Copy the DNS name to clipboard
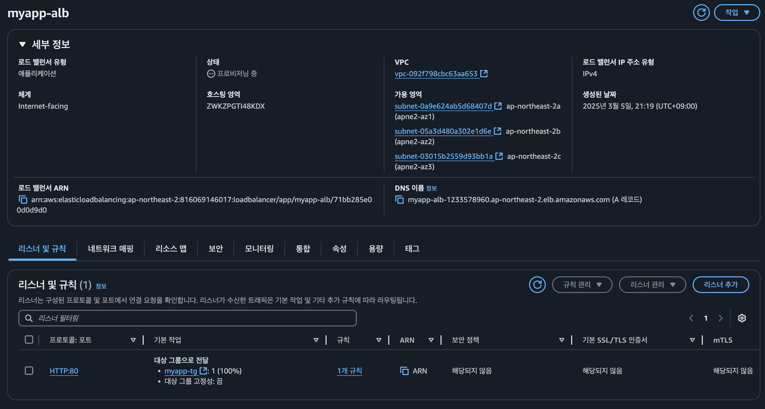Viewport: 765px width, 409px height. click(x=399, y=200)
